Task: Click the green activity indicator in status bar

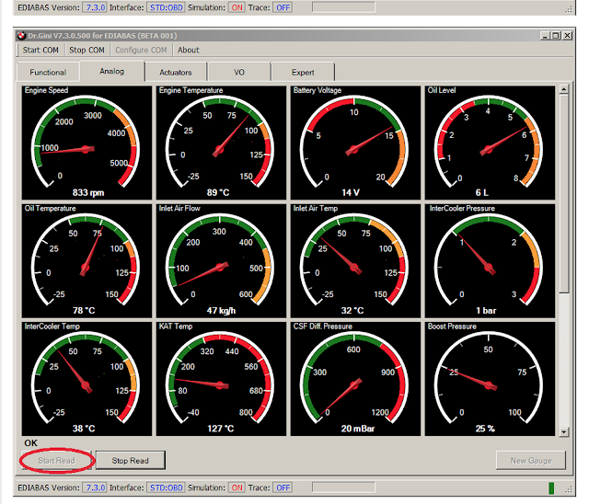Action: pyautogui.click(x=551, y=488)
